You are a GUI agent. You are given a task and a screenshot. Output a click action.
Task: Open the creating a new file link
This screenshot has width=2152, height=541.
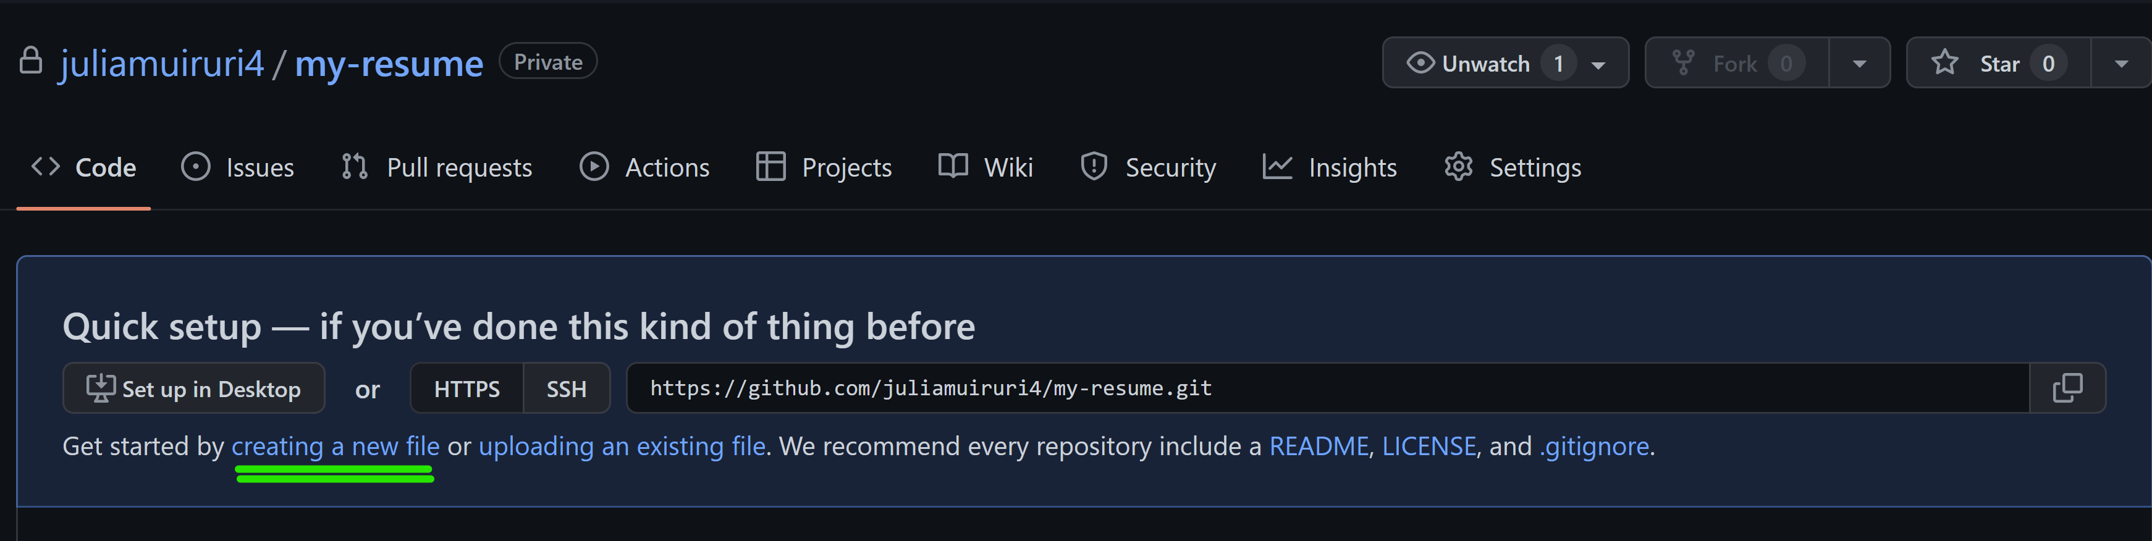coord(335,445)
